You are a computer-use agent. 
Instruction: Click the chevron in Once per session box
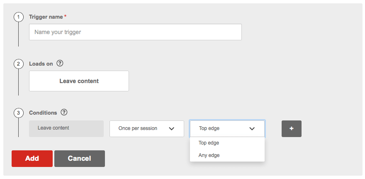[x=172, y=129]
